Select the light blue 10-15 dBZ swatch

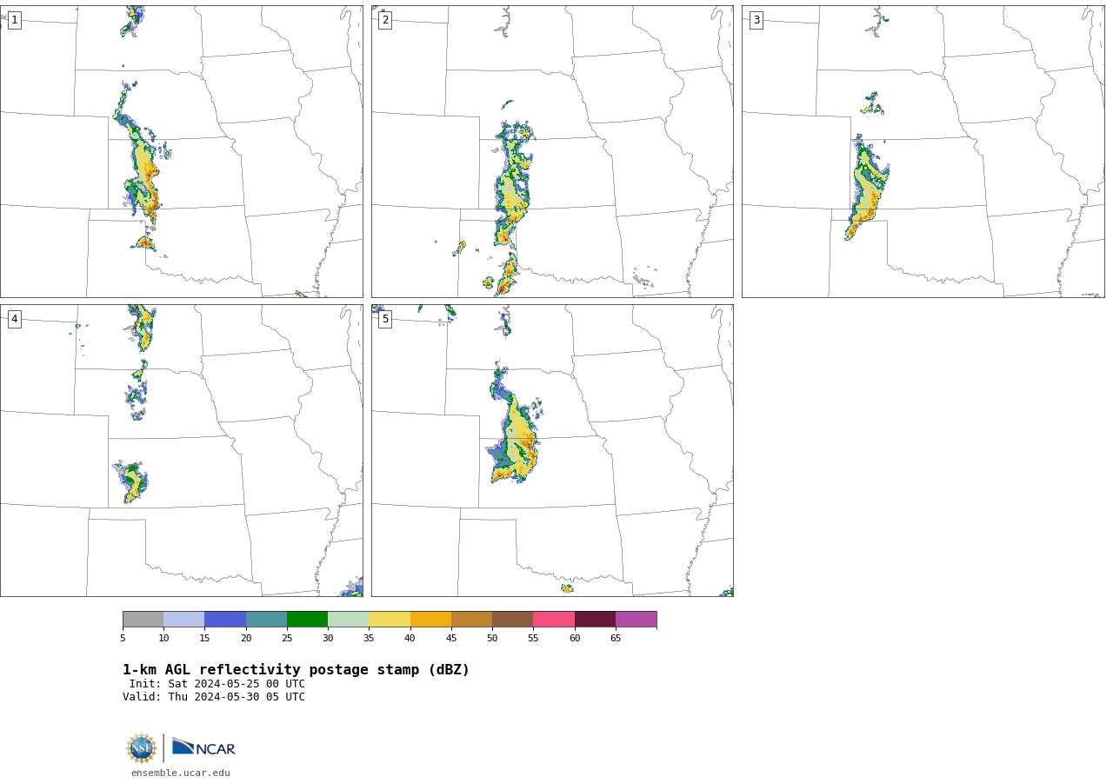[x=184, y=619]
